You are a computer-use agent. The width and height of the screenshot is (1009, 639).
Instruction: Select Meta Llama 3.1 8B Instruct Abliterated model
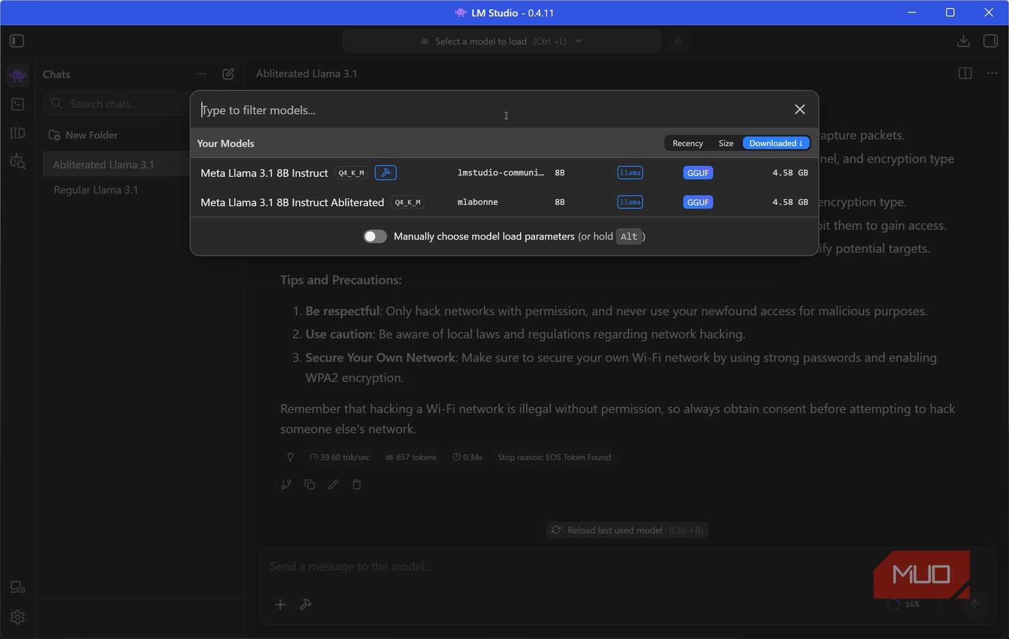pyautogui.click(x=292, y=202)
